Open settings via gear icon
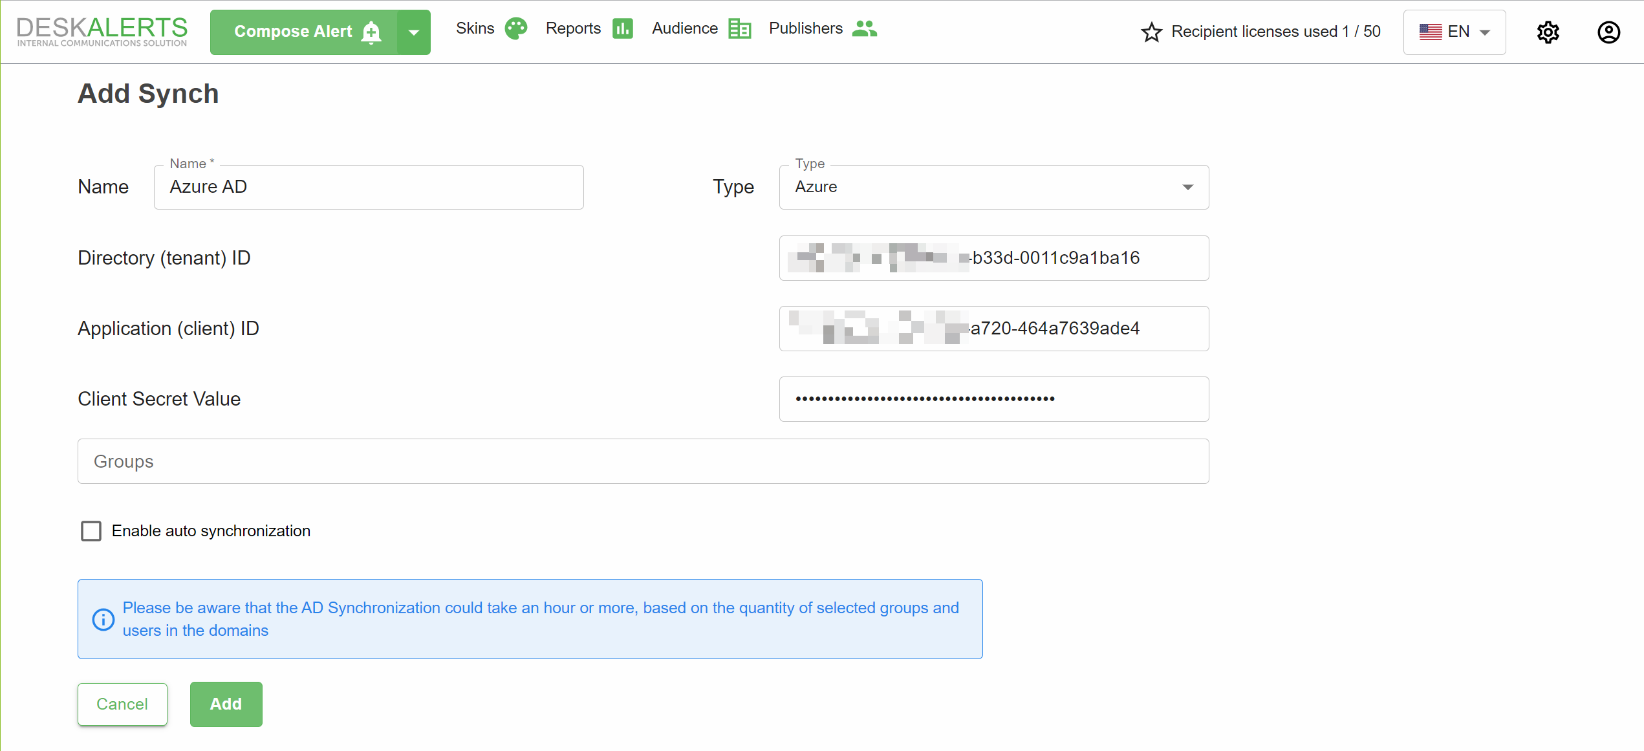 click(x=1548, y=32)
